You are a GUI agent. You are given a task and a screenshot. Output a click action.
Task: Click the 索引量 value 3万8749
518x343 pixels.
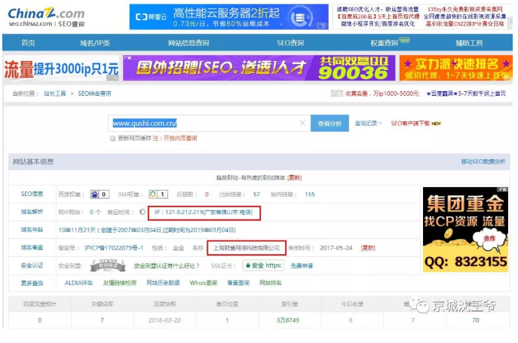pos(288,320)
